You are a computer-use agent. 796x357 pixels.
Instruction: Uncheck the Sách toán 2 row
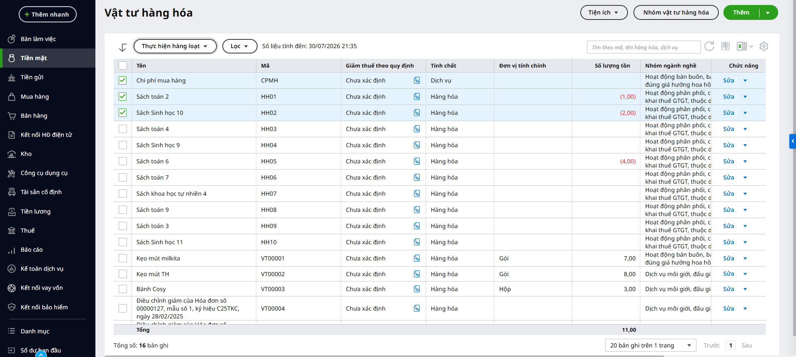pyautogui.click(x=123, y=97)
